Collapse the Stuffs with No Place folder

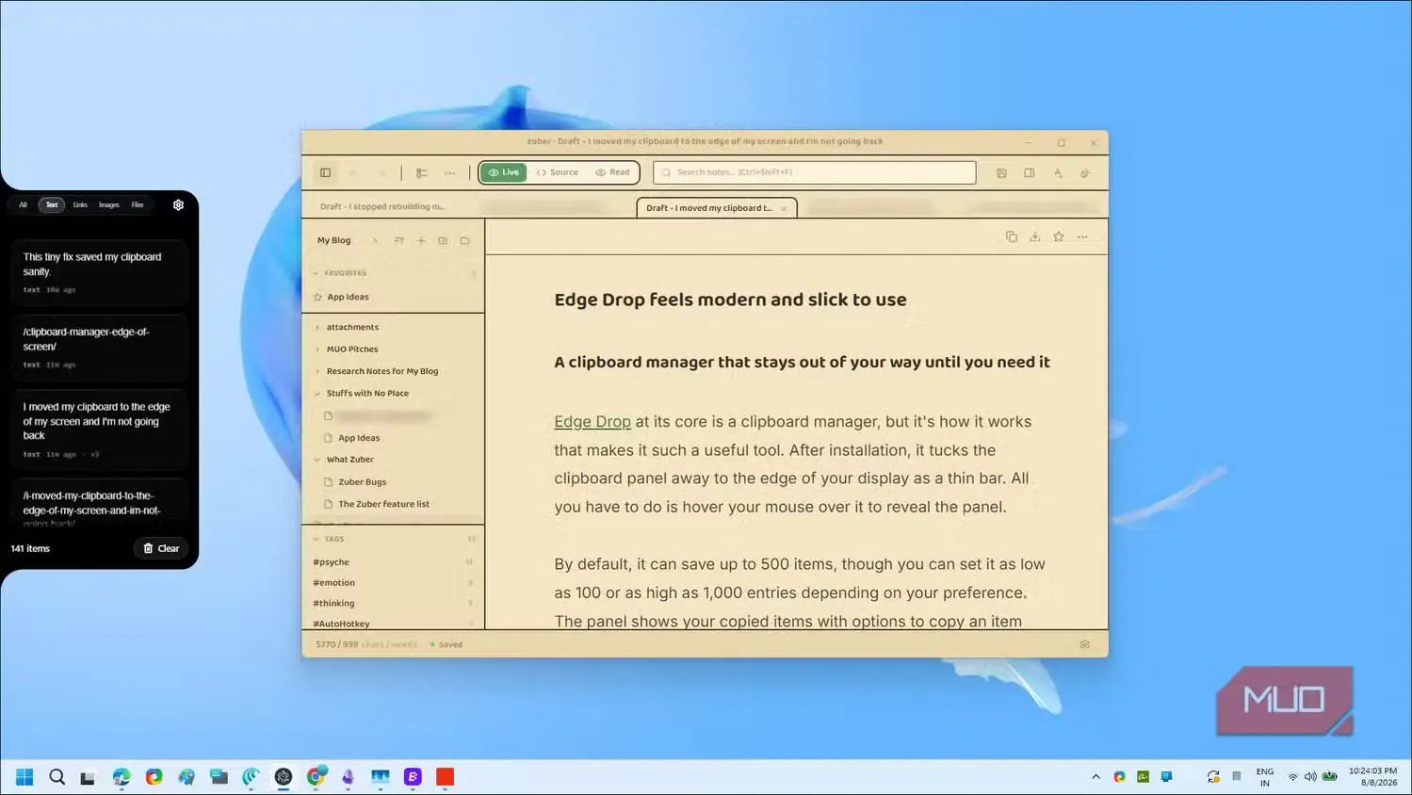(x=317, y=394)
